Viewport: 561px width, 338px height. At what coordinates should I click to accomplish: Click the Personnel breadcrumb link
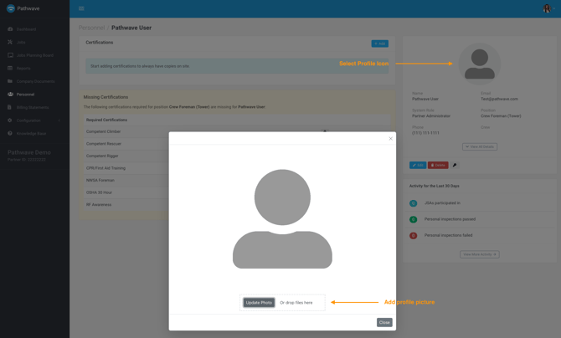pos(91,28)
